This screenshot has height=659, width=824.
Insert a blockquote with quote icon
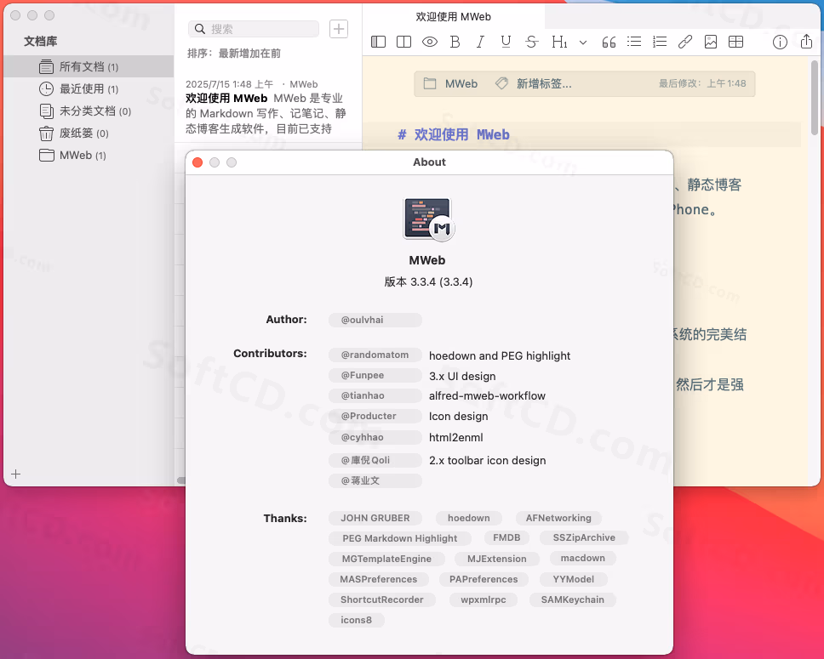[609, 42]
